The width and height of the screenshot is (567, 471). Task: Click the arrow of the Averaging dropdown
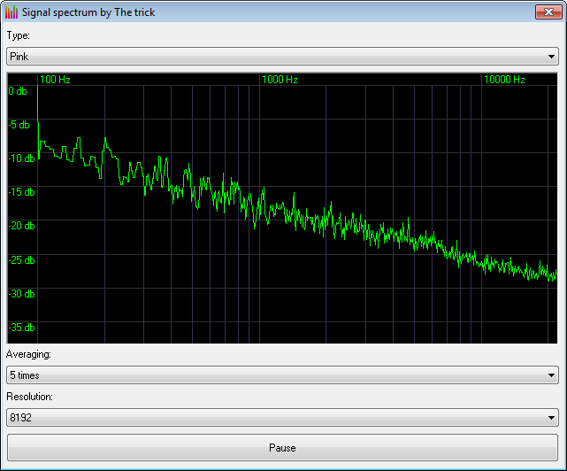point(551,375)
